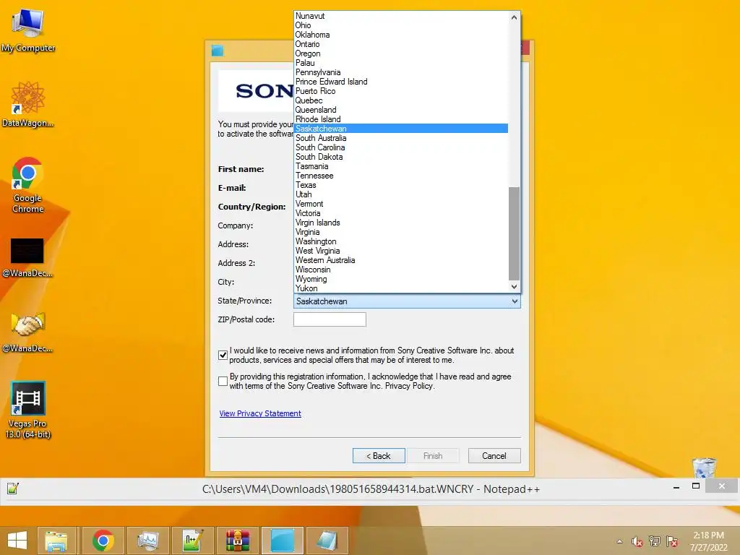
Task: Open Google Chrome desktop shortcut
Action: pos(28,185)
